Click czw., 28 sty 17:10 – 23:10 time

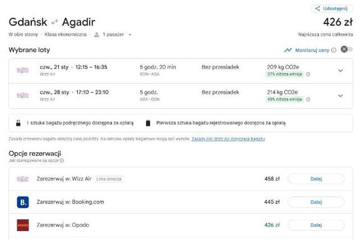pyautogui.click(x=74, y=92)
